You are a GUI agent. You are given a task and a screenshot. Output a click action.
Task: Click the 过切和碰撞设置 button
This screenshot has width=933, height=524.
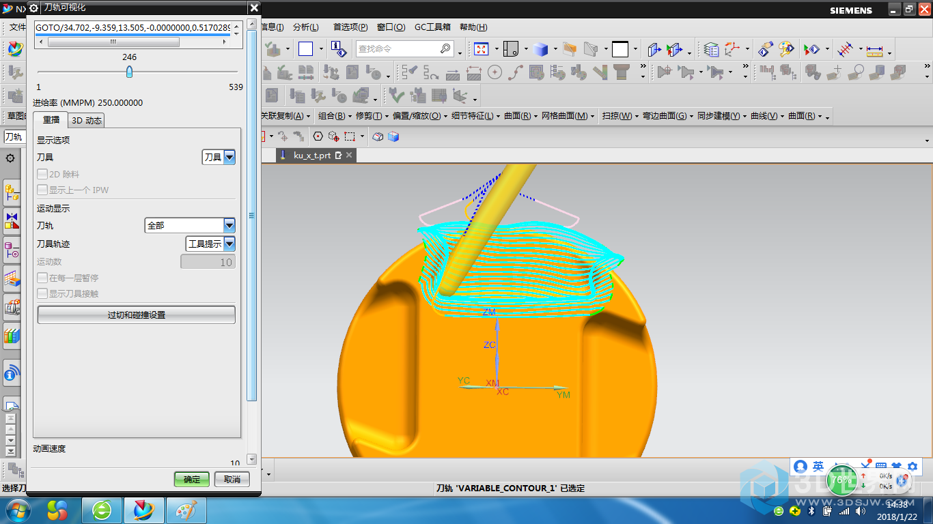(x=137, y=315)
